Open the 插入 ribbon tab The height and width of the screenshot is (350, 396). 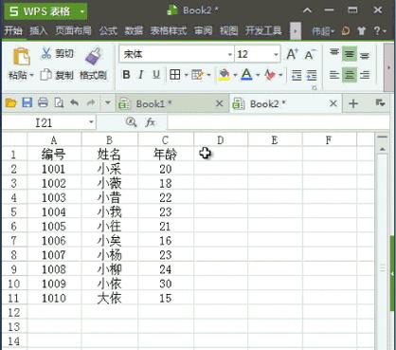coord(39,31)
